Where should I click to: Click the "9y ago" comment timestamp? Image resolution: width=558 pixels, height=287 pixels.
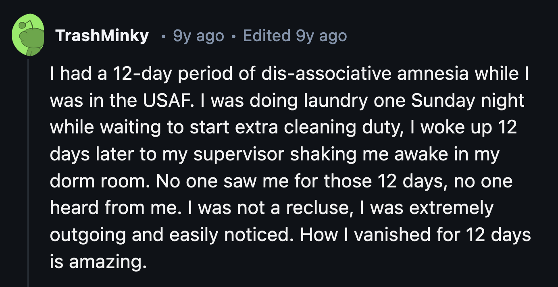pos(198,36)
